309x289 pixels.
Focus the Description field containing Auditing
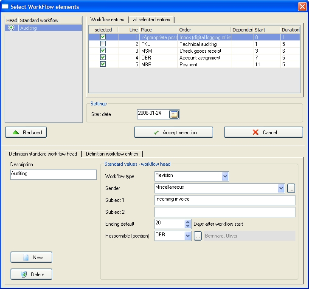53,175
